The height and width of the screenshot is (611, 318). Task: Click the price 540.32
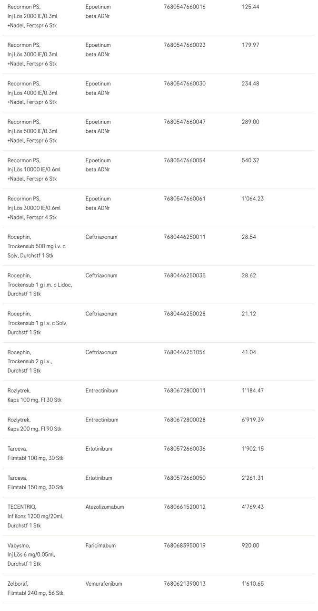(250, 160)
